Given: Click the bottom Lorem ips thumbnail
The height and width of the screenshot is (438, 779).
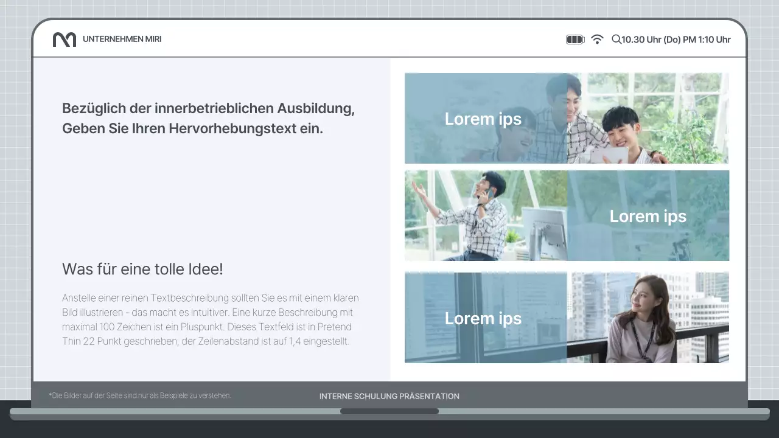Looking at the screenshot, I should click(567, 317).
